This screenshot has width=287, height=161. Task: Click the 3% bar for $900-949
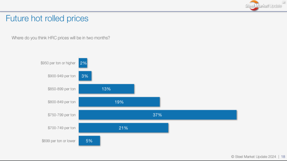pos(85,76)
